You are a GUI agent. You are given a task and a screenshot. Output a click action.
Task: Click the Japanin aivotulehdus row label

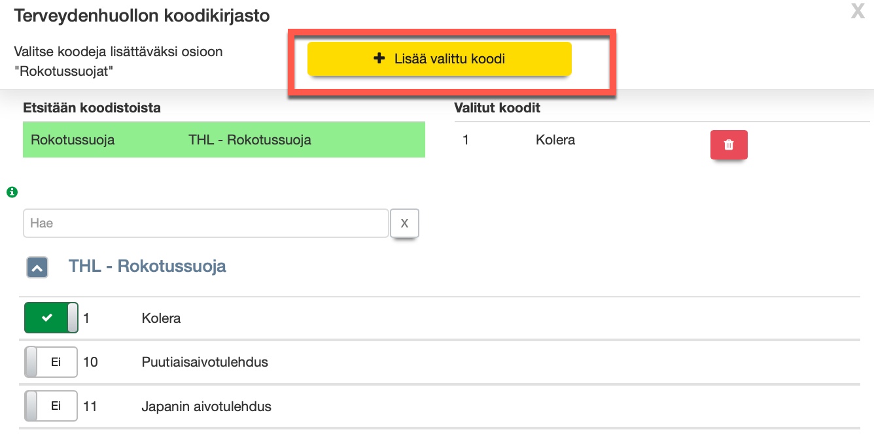(206, 407)
